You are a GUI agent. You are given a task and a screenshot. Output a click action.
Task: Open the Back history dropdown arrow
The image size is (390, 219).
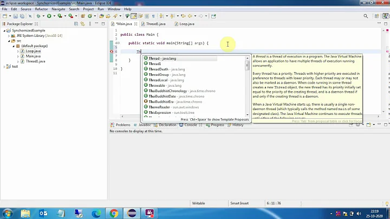point(195,16)
